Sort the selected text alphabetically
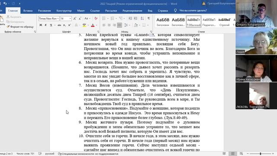Viewport: 277px width, 156px height. click(142, 18)
